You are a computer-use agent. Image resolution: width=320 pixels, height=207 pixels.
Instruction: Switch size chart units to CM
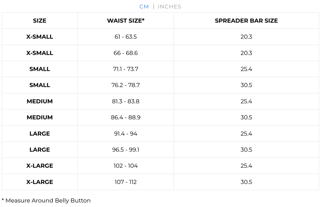pos(144,7)
